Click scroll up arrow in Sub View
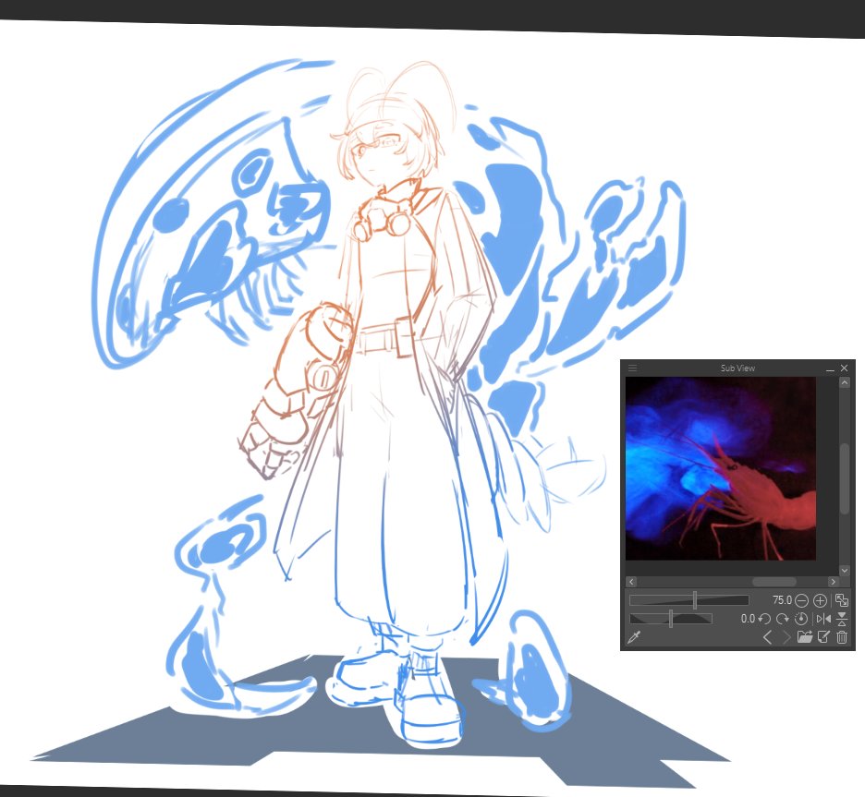865x797 pixels. click(x=845, y=382)
